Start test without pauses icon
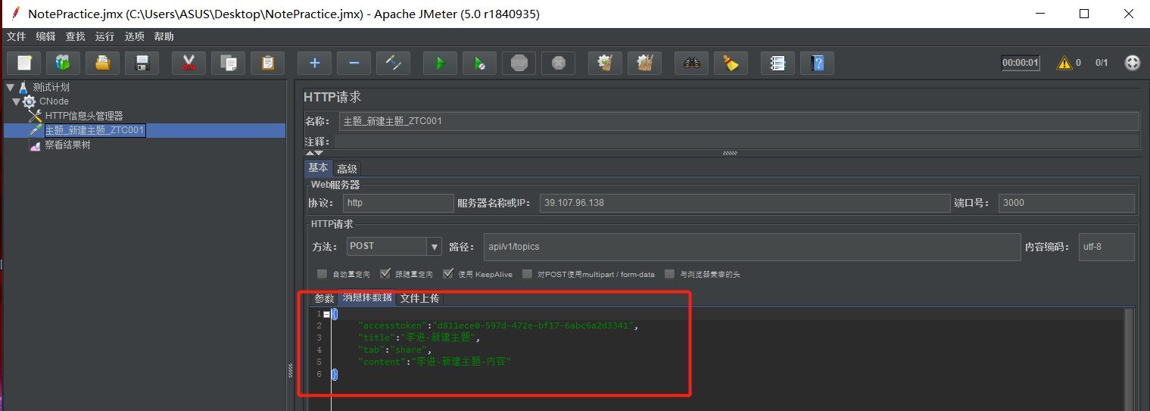Viewport: 1150px width, 411px height. (479, 63)
